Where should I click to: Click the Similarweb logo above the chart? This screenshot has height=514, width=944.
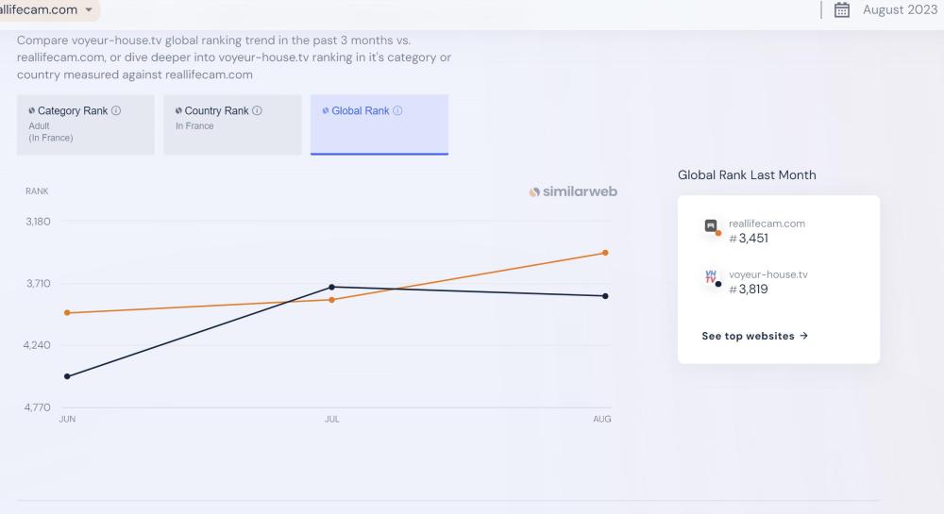pos(573,191)
